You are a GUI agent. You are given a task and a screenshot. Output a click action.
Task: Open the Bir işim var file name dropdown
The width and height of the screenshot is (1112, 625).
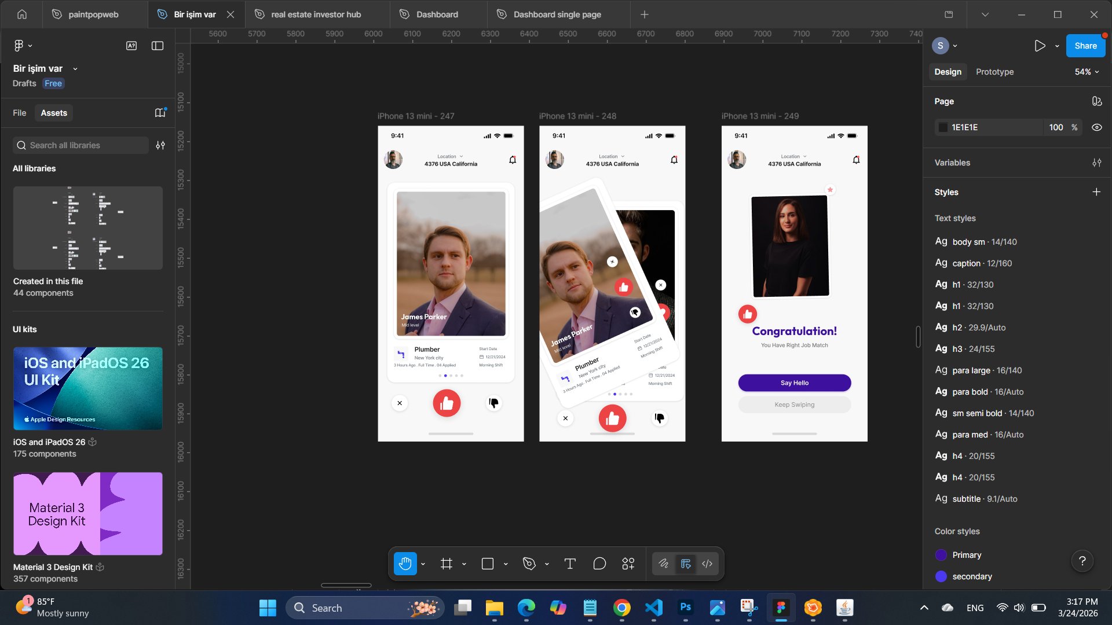point(75,69)
